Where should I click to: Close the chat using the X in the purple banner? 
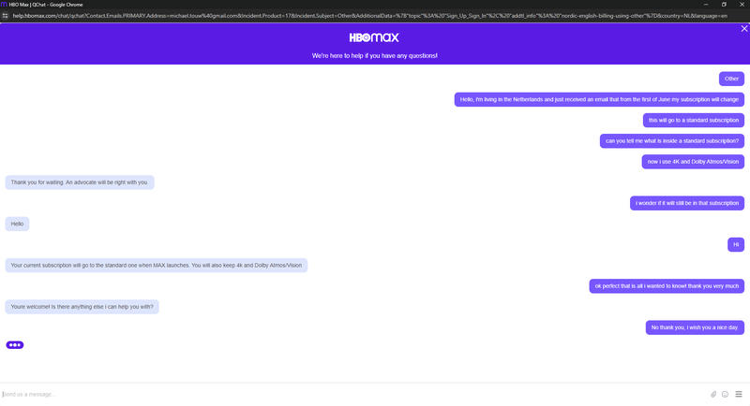744,29
